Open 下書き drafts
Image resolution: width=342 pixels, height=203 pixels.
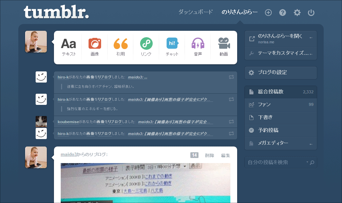pyautogui.click(x=281, y=117)
